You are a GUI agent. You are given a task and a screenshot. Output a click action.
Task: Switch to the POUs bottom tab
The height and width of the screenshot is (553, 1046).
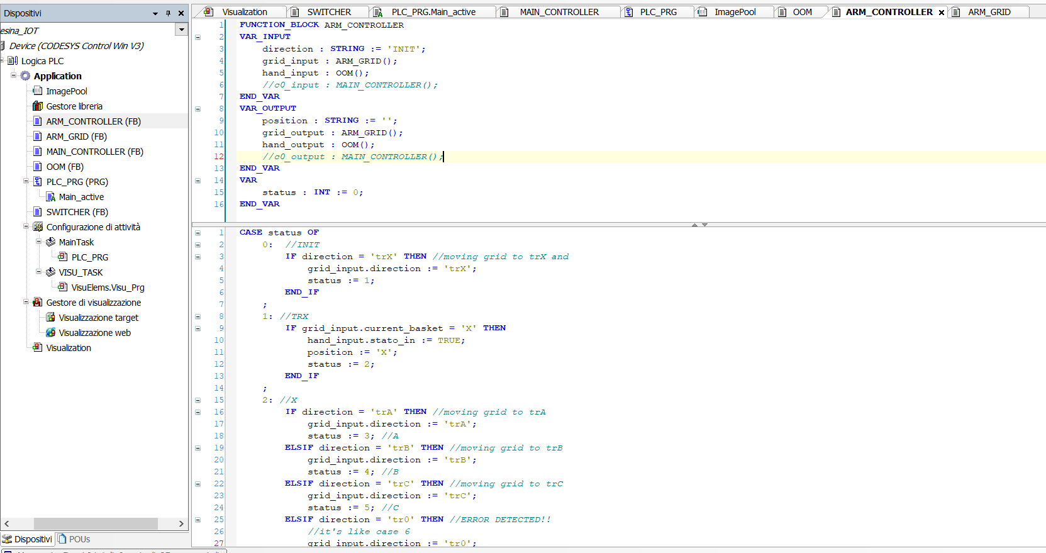tap(74, 539)
